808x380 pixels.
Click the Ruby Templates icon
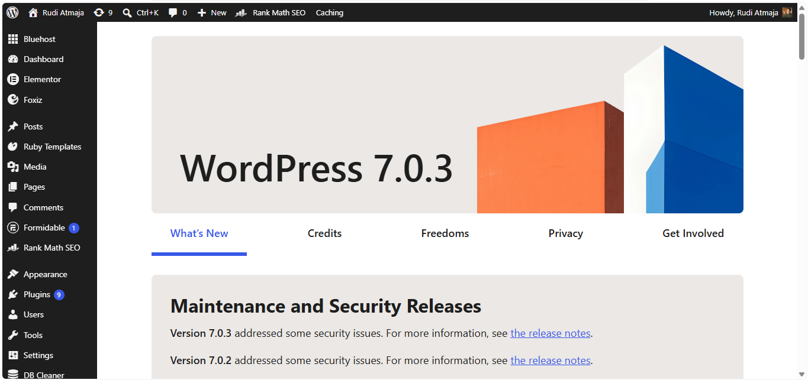(x=13, y=147)
